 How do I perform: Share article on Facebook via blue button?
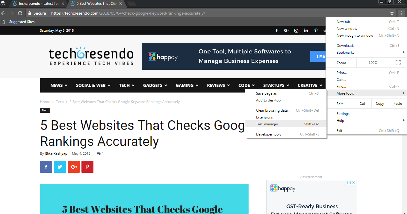[46, 167]
